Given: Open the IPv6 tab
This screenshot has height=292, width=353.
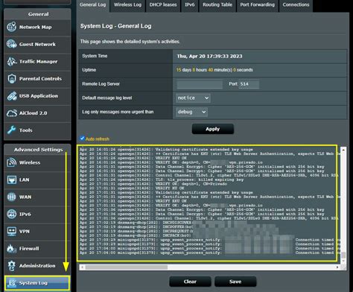Looking at the screenshot, I should 190,5.
